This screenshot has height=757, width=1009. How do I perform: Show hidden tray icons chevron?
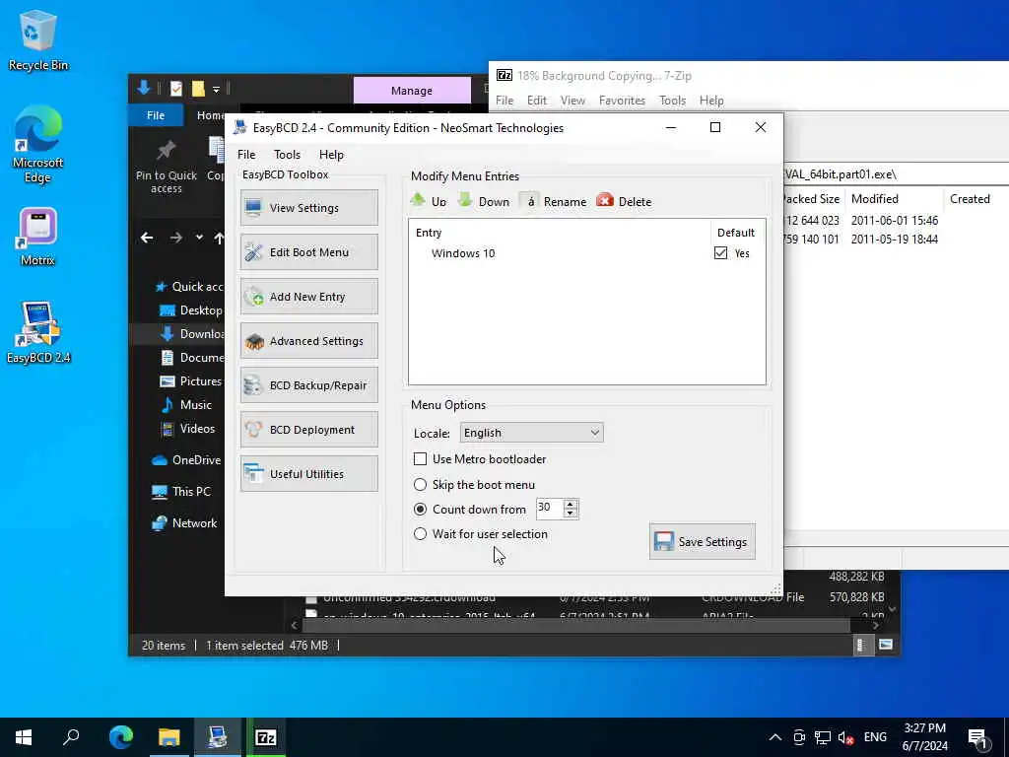(x=775, y=737)
